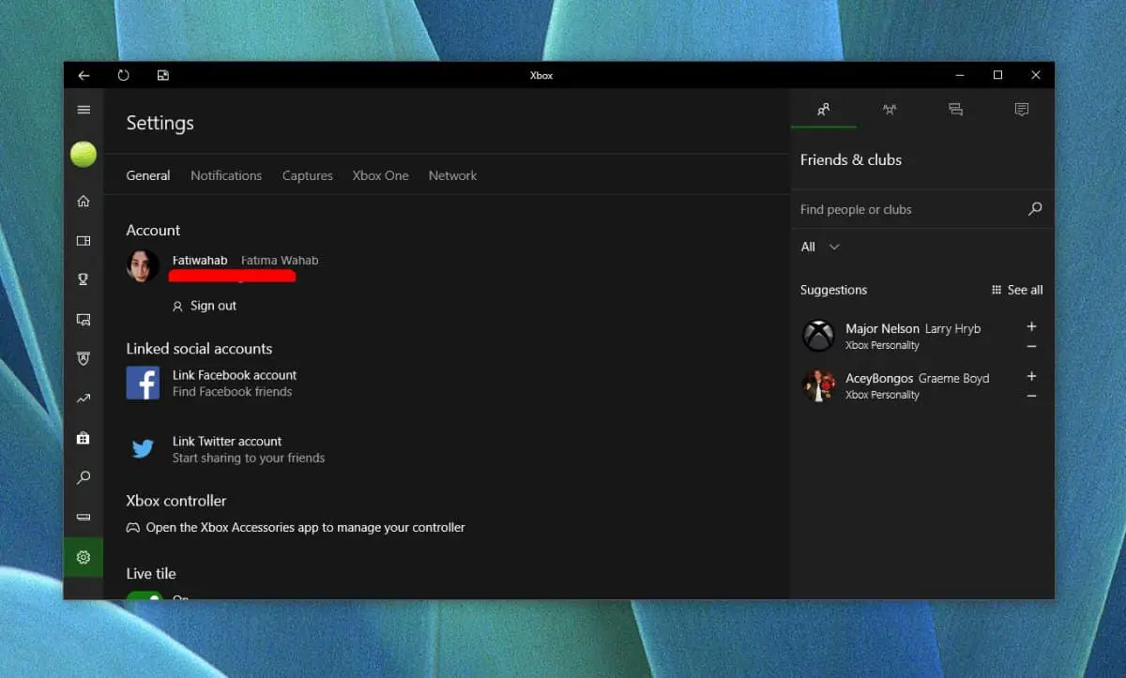The height and width of the screenshot is (678, 1126).
Task: Click Link Facebook account
Action: (x=235, y=375)
